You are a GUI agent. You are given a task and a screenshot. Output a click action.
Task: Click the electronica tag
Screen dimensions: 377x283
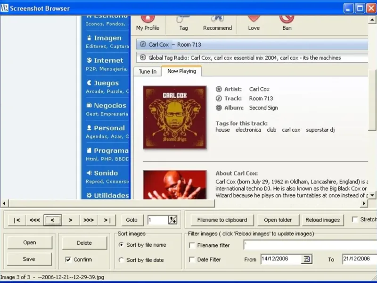coord(248,130)
